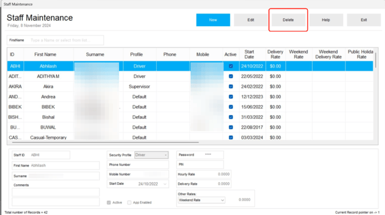Screen dimensions: 385x215
Task: Click start date 22/08/2017 cell
Action: (252, 127)
